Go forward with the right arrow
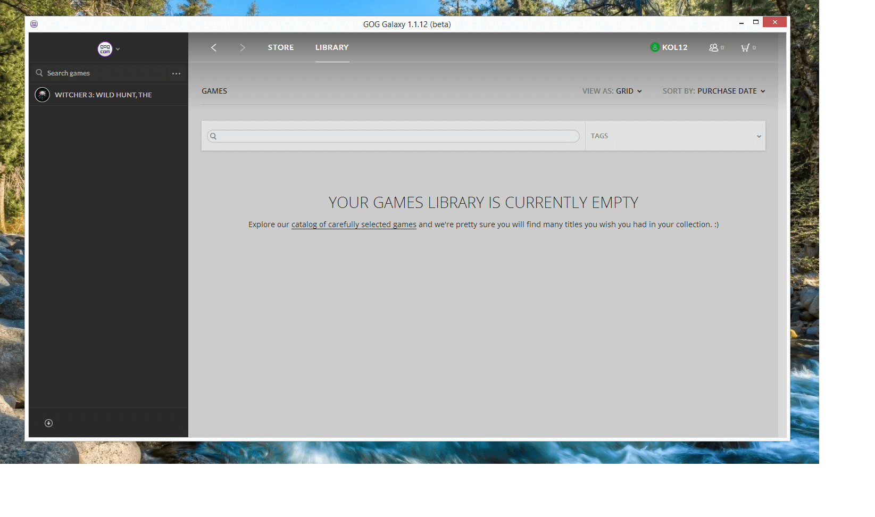Screen dimensions: 875x517 click(x=243, y=47)
